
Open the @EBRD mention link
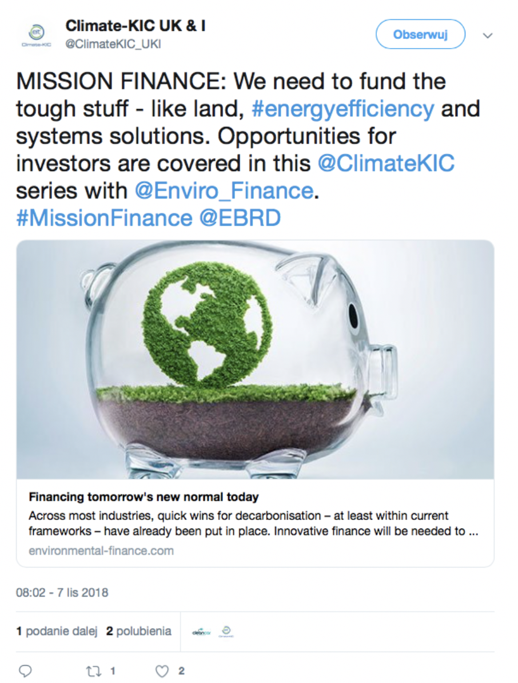click(x=240, y=218)
